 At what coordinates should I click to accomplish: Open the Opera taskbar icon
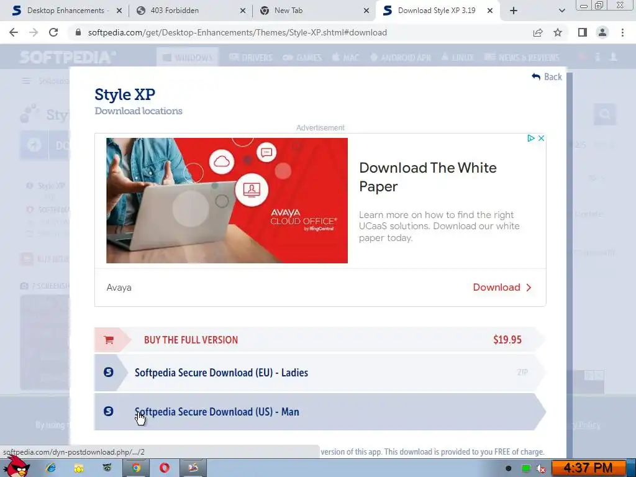pos(164,468)
